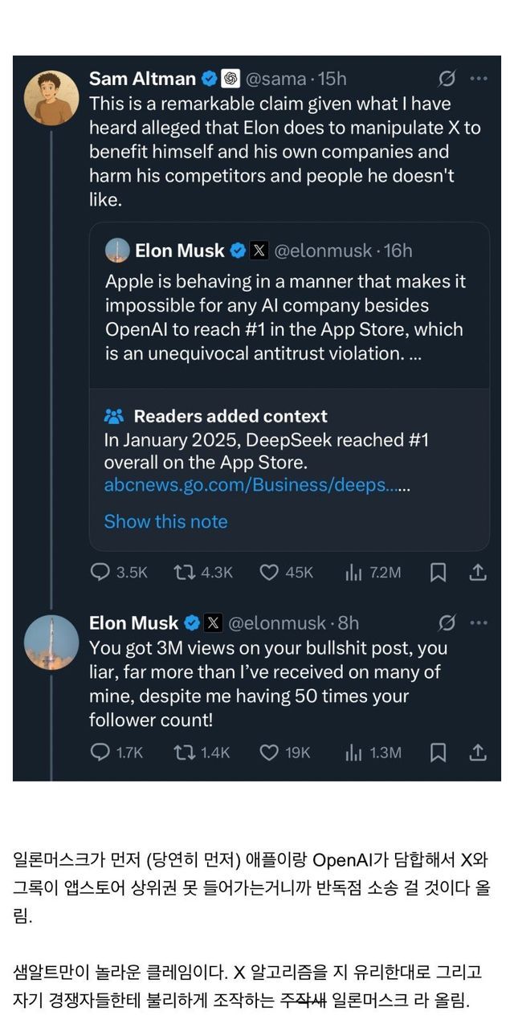Open the abcnews.go.com link

(257, 486)
